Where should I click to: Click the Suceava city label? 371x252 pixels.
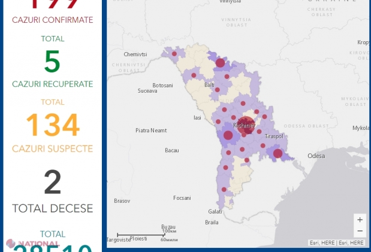click(x=147, y=91)
